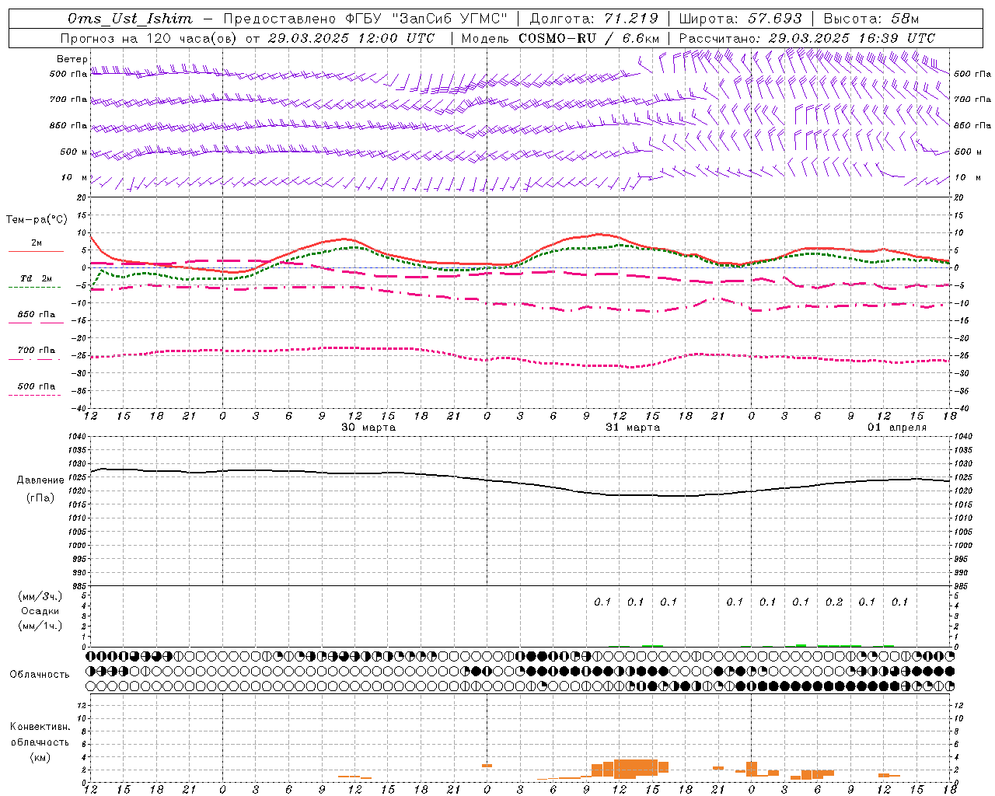Click the Прогноз на 120 часа(ов) text
Screen dimensions: 995x796
[x=149, y=38]
